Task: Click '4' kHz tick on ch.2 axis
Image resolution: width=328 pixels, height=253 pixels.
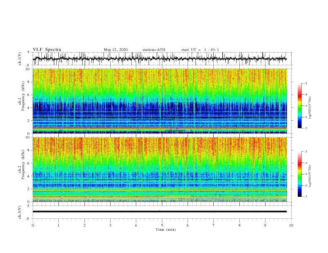Action: 29,176
